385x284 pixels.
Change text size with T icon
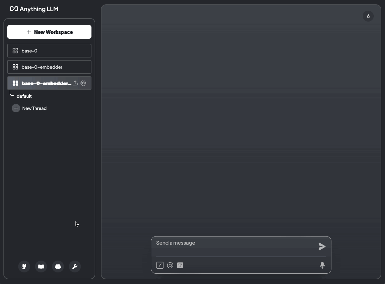coord(180,265)
